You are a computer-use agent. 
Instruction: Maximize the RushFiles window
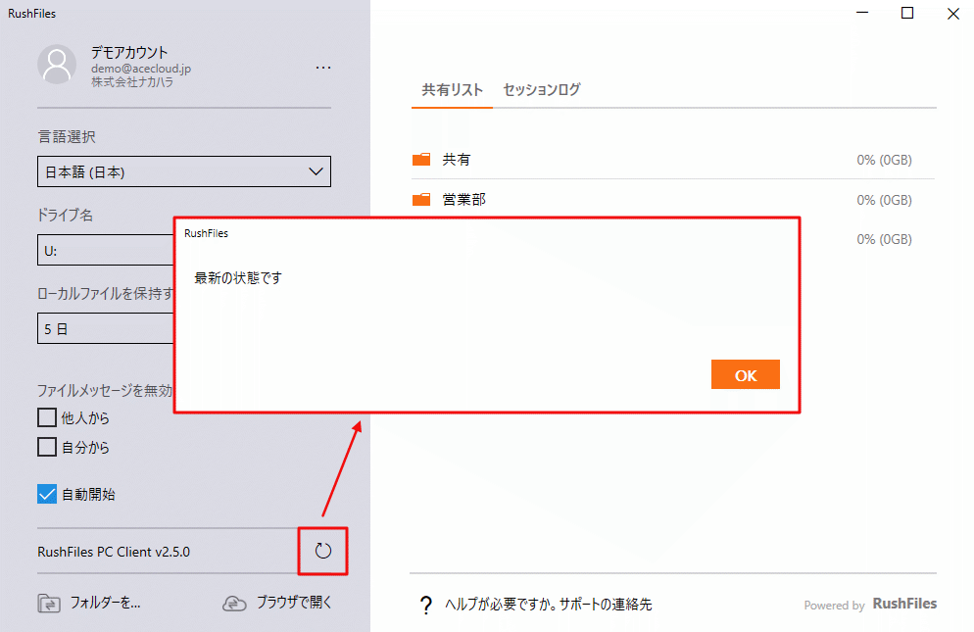[x=907, y=13]
